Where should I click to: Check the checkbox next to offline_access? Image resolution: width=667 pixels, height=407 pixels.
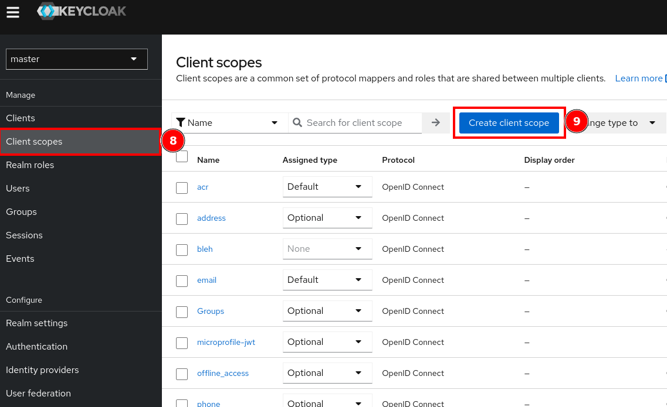tap(181, 374)
